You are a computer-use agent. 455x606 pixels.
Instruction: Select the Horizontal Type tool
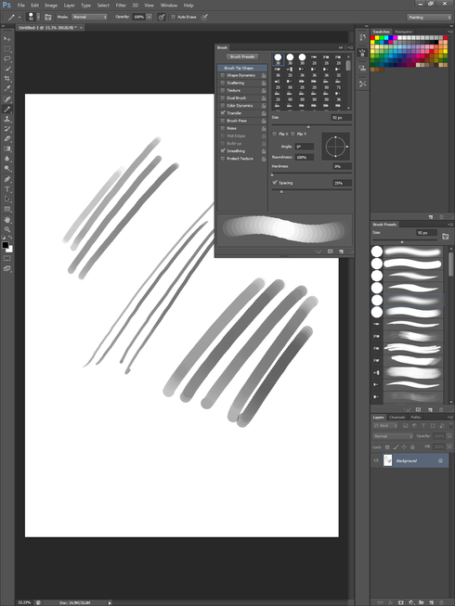[6, 189]
